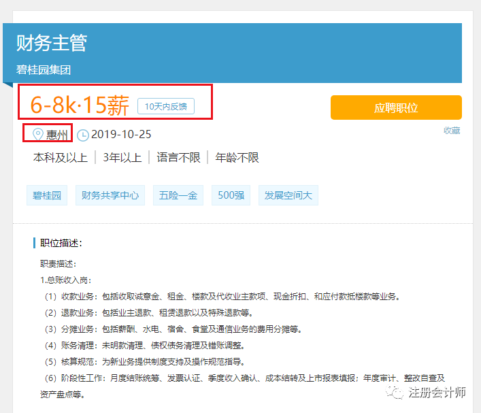Click the 1.总账收入岗 line
Image resolution: width=481 pixels, height=413 pixels.
[65, 280]
